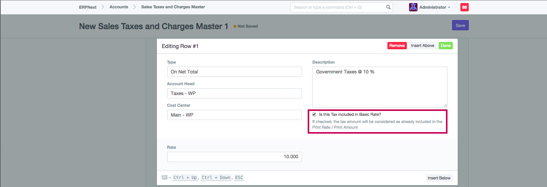The image size is (547, 187).
Task: Click into the Description text area
Action: point(379,87)
